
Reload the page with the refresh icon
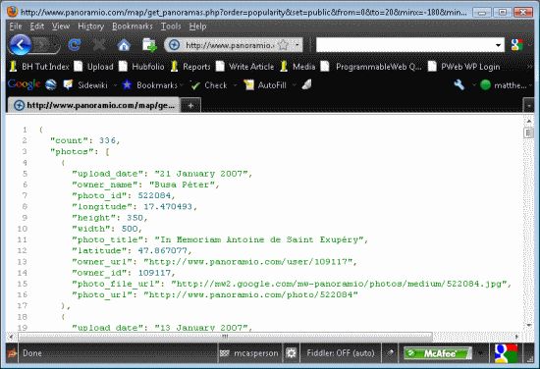click(x=74, y=45)
